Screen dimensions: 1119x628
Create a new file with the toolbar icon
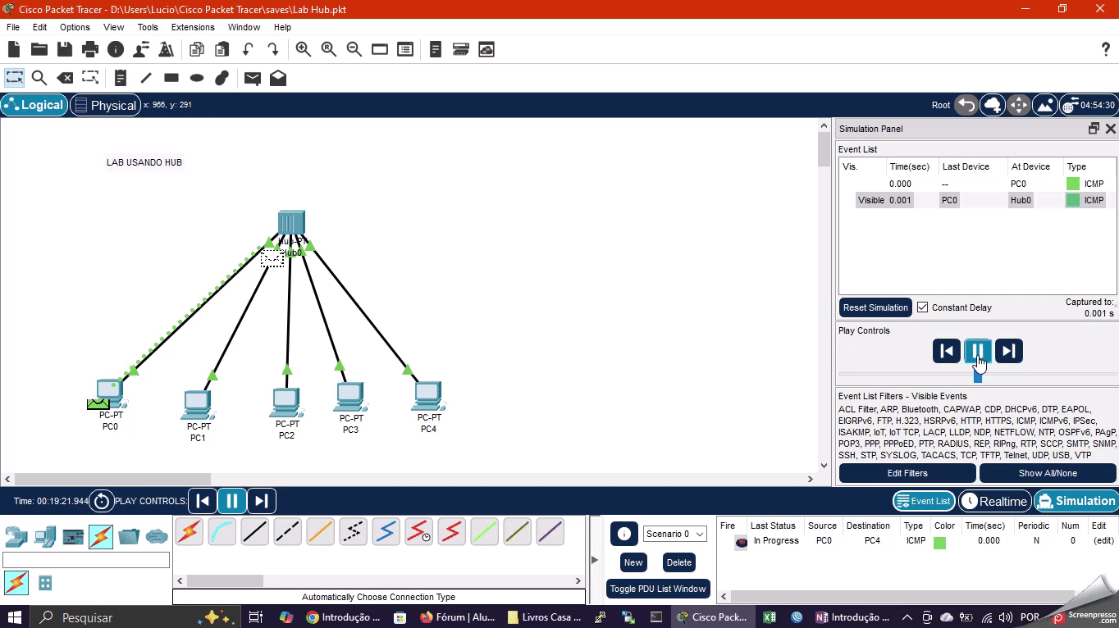(x=14, y=50)
